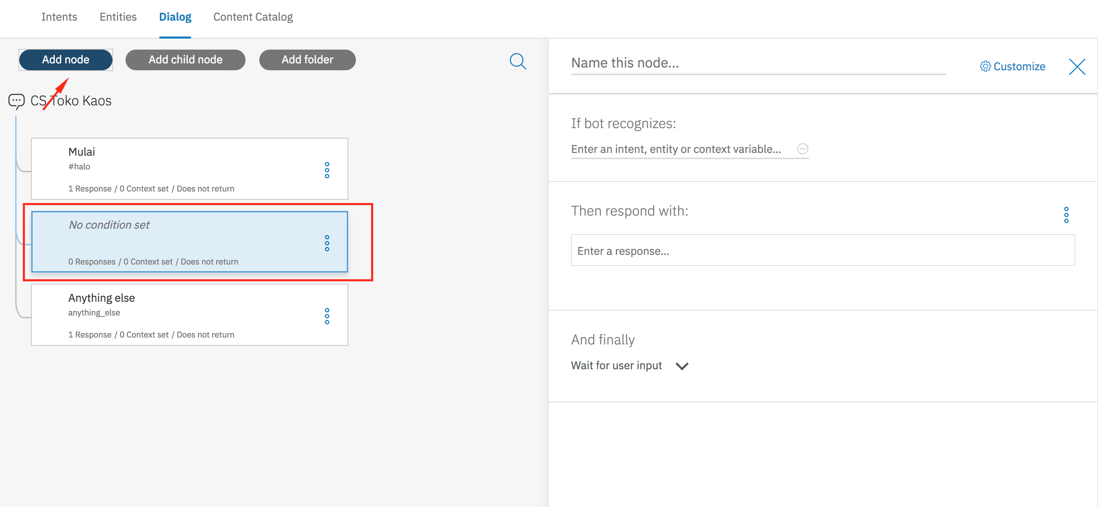Viewport: 1098px width, 507px height.
Task: Click the And finally heading
Action: [x=603, y=340]
